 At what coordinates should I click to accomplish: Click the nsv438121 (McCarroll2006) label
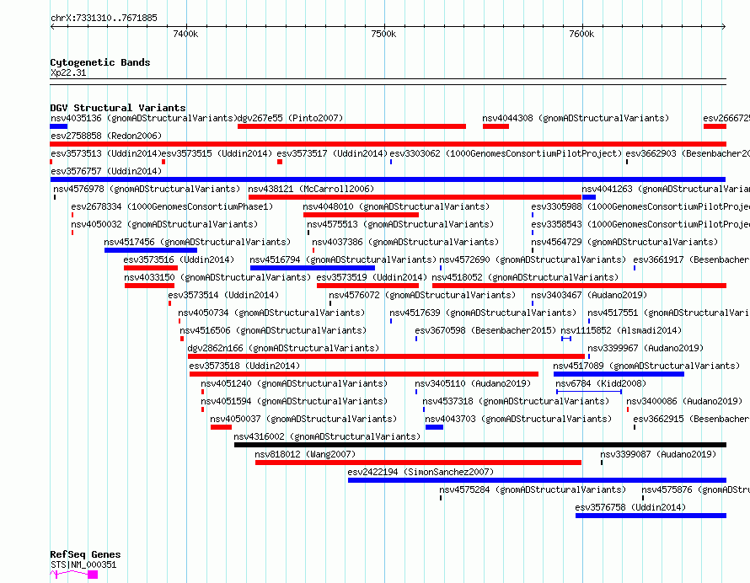coord(311,189)
